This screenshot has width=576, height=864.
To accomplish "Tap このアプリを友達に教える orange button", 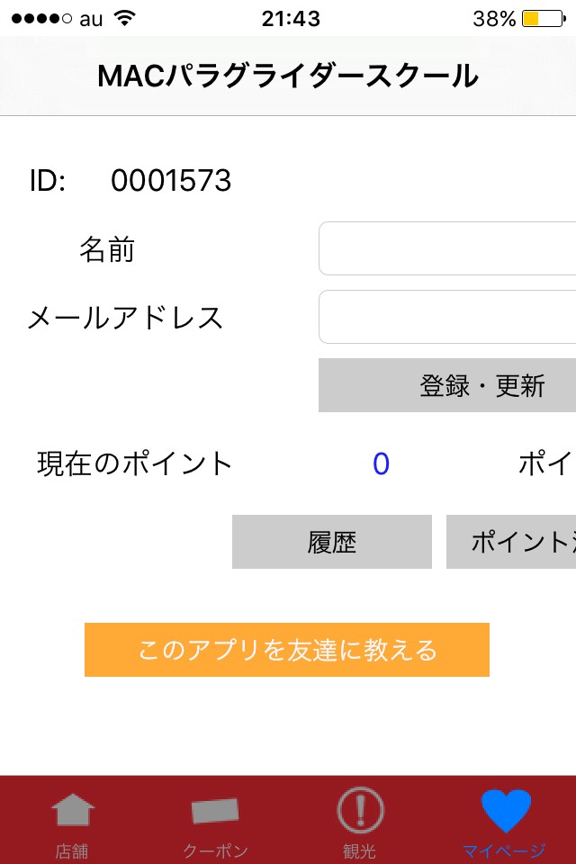I will click(287, 650).
